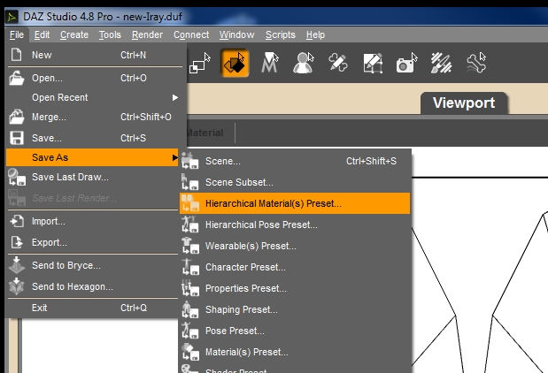548x373 pixels.
Task: Open the Connect menu
Action: (x=191, y=34)
